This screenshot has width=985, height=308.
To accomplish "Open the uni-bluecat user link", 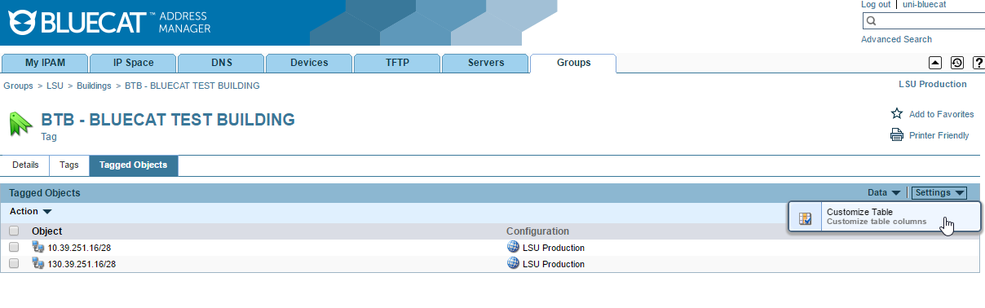I will pos(924,5).
